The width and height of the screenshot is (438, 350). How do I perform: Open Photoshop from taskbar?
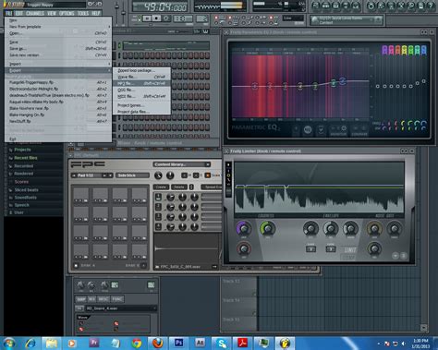pos(178,343)
